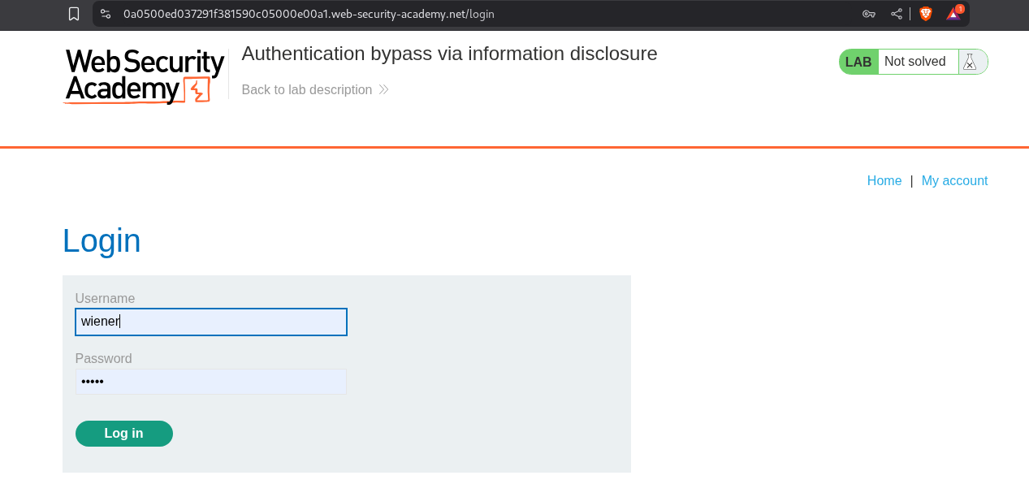Follow the "Back to lab description" link
This screenshot has height=497, width=1029.
[306, 89]
